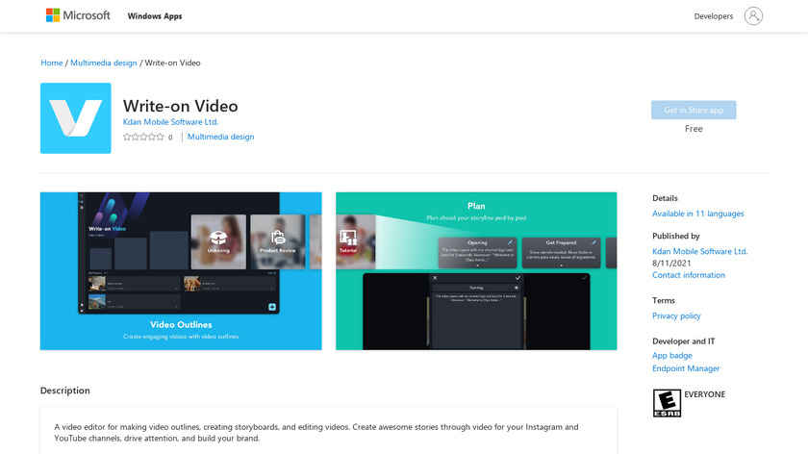Click the Developer and IT heading
Image resolution: width=808 pixels, height=454 pixels.
tap(683, 341)
